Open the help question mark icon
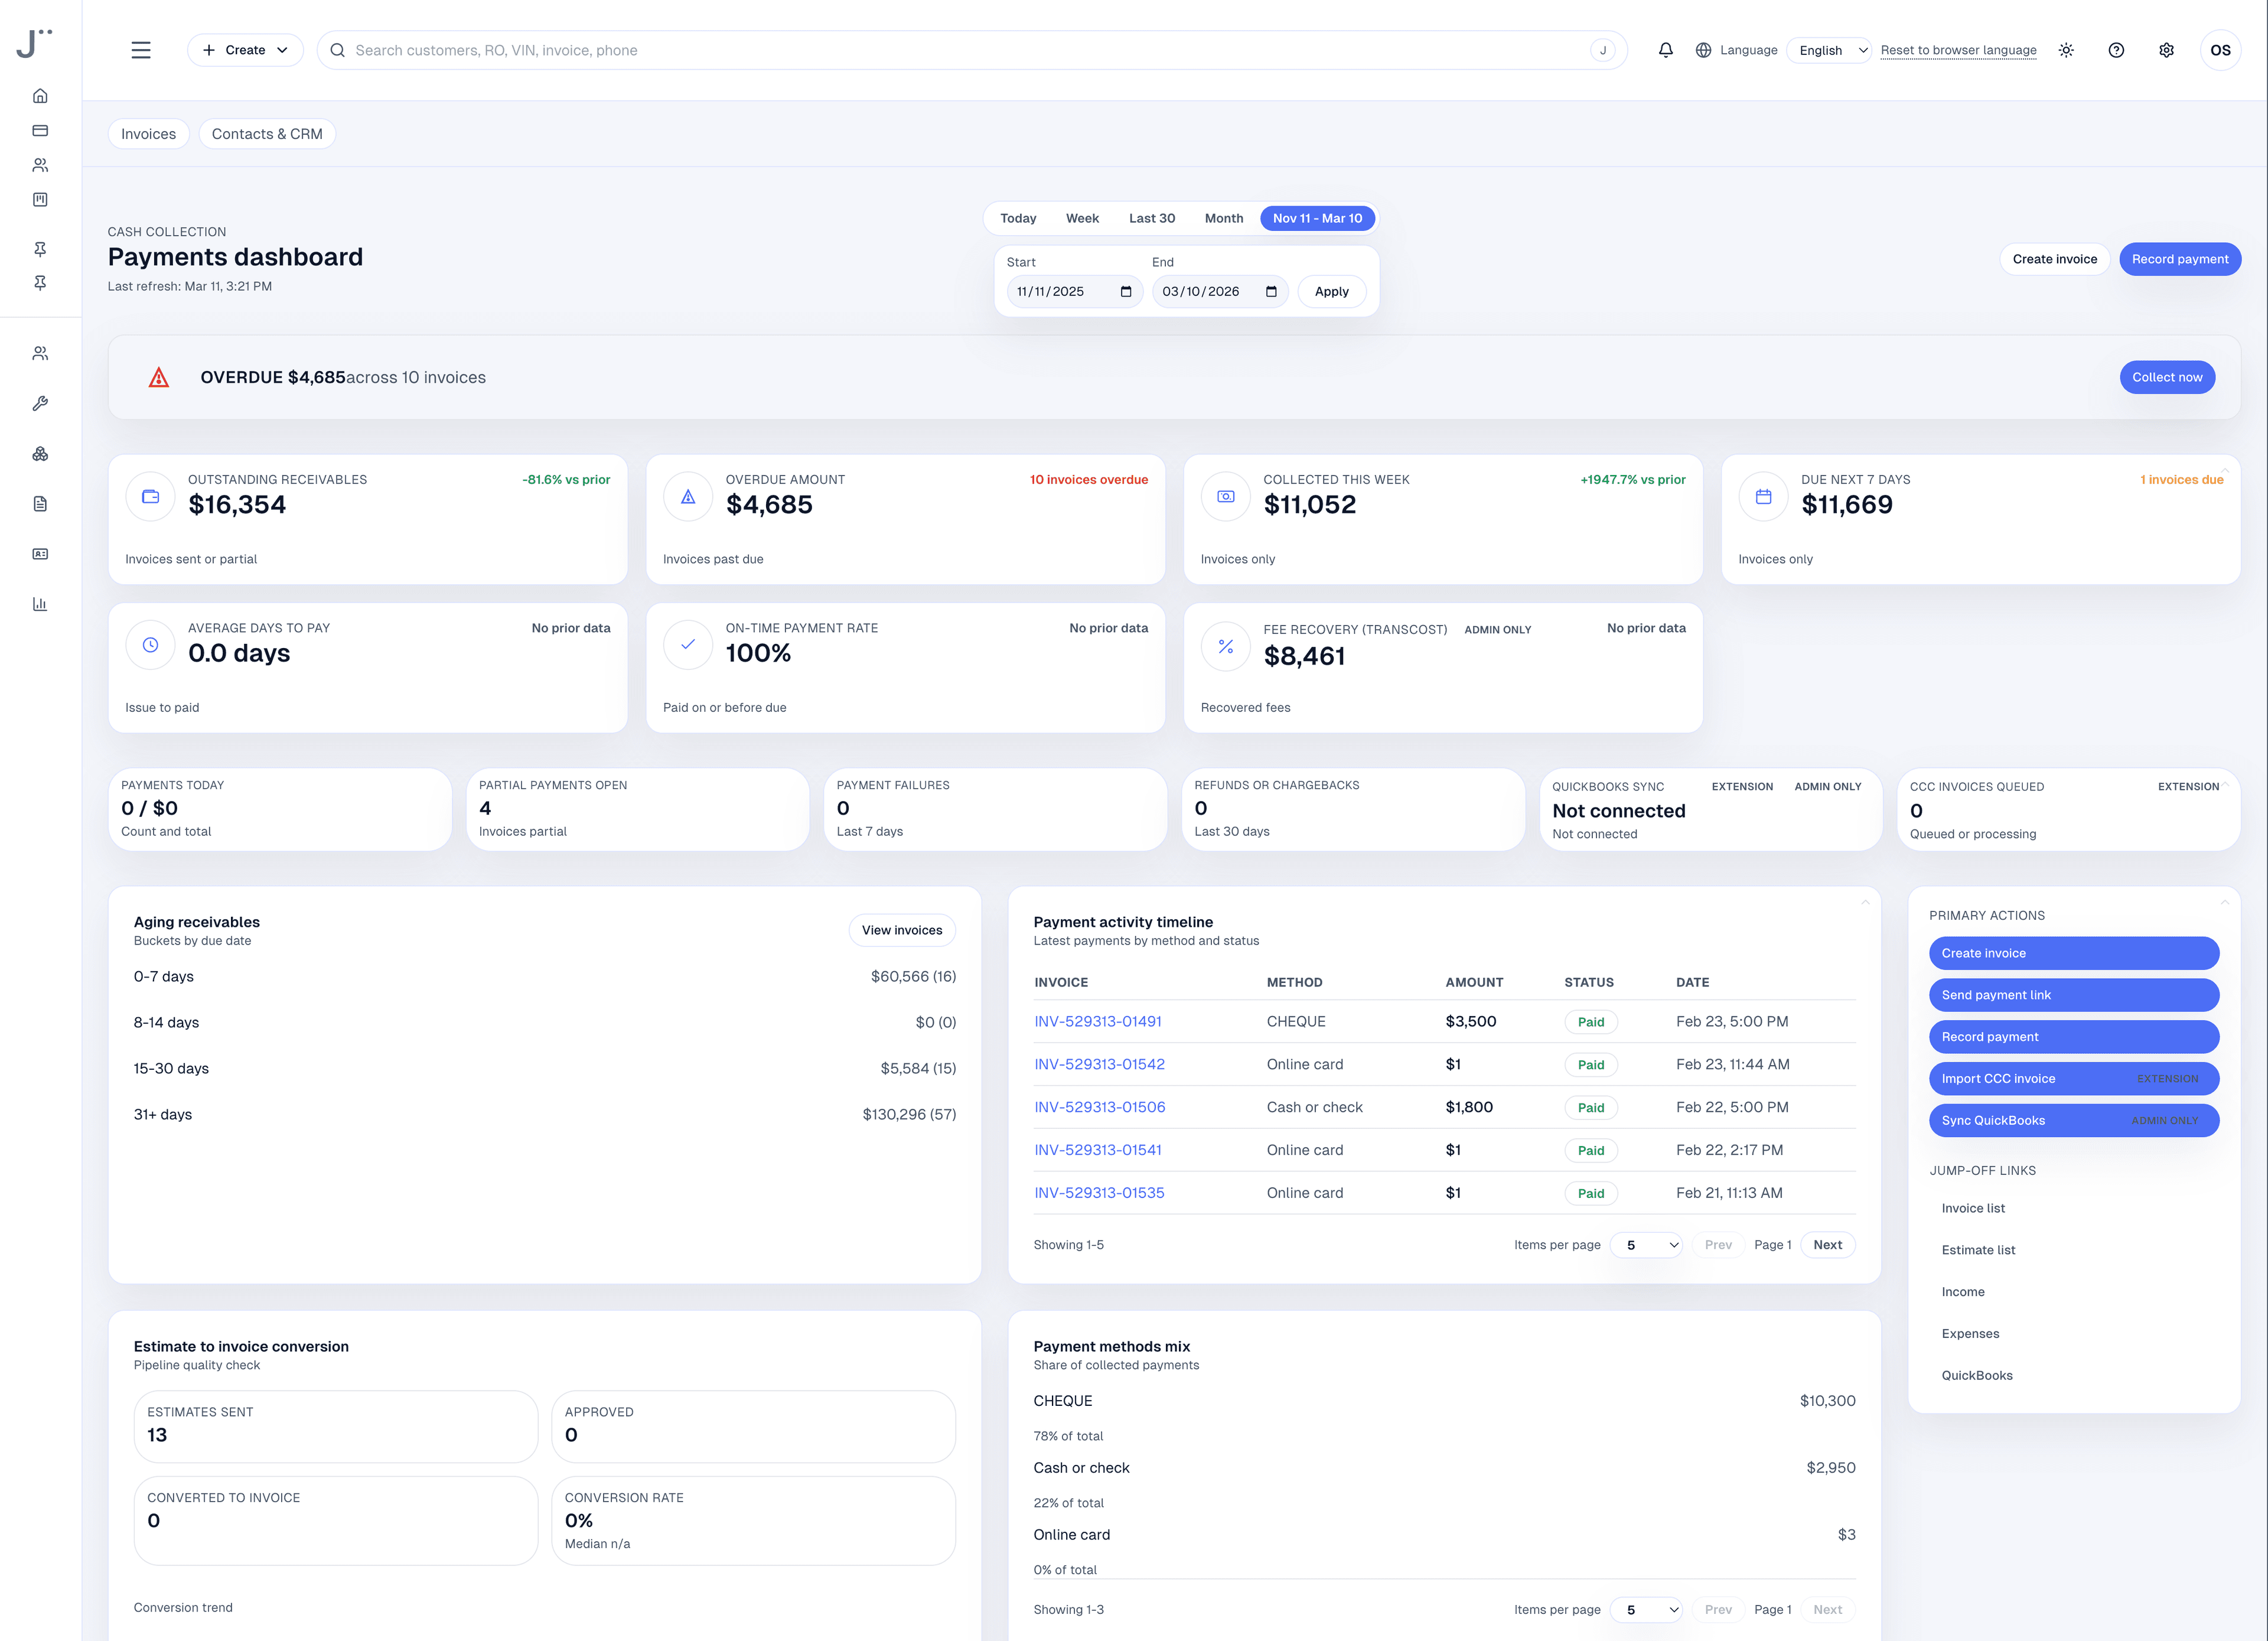Viewport: 2268px width, 1641px height. 2116,50
